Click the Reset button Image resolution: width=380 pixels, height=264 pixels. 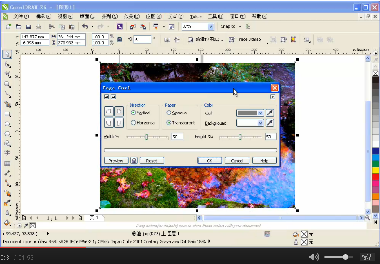coord(152,161)
